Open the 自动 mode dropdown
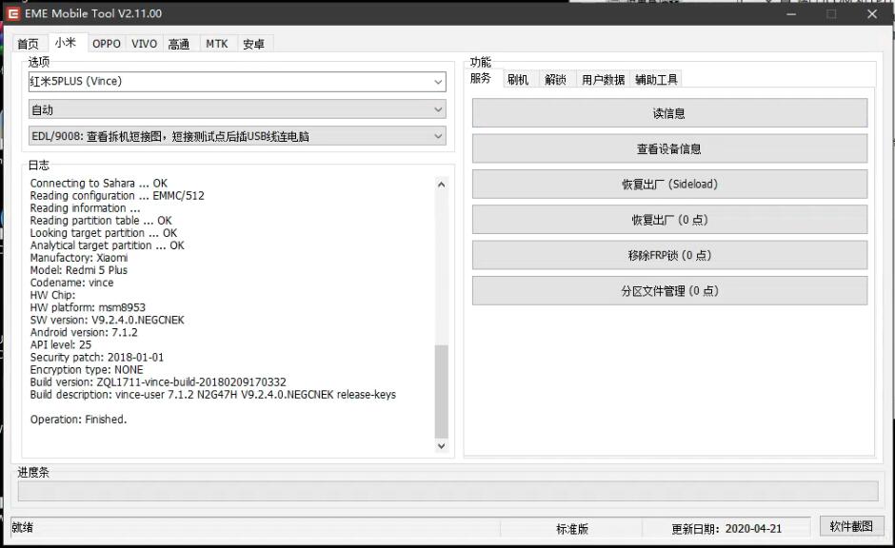 [237, 109]
